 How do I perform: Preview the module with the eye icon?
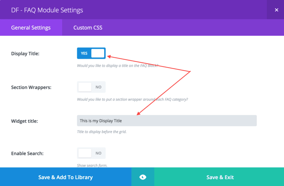click(143, 177)
